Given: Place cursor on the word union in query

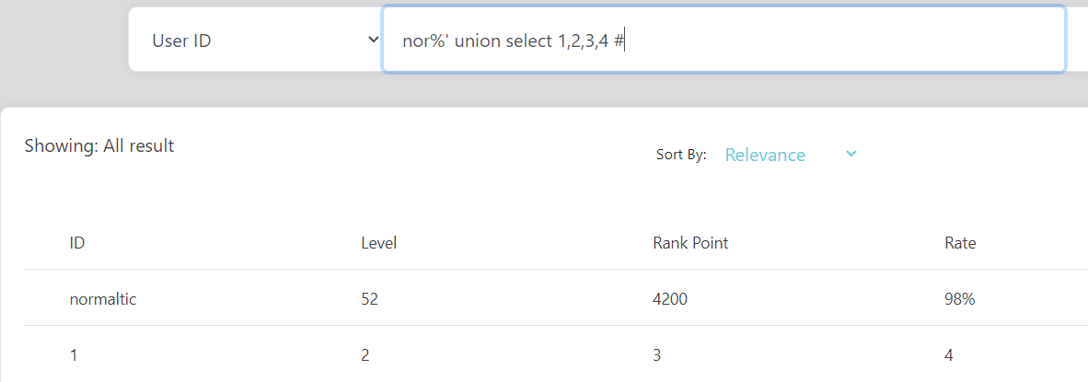Looking at the screenshot, I should [x=475, y=41].
